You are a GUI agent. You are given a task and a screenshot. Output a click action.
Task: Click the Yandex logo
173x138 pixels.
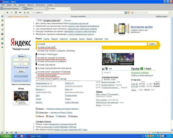(21, 43)
